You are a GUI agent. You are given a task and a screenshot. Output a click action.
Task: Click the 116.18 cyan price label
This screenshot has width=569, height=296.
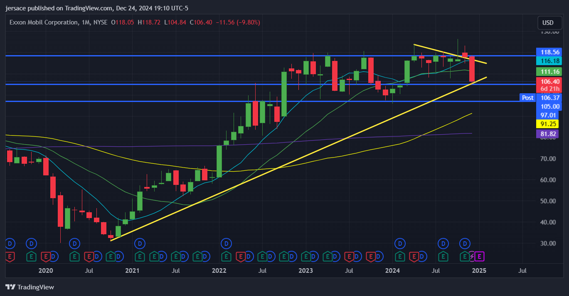(549, 61)
